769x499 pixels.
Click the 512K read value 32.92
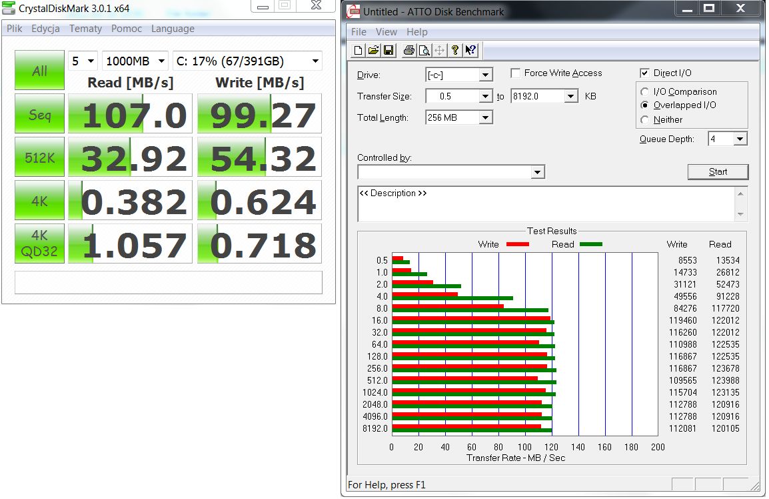[130, 157]
